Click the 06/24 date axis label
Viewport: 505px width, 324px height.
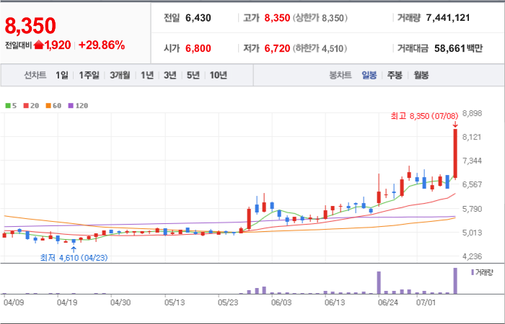pyautogui.click(x=387, y=303)
